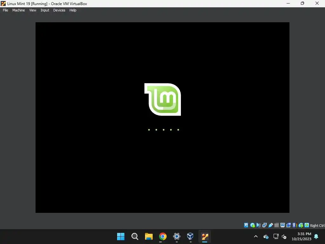The height and width of the screenshot is (244, 325).
Task: Click the keyboard capture arrow icon
Action: [x=307, y=225]
